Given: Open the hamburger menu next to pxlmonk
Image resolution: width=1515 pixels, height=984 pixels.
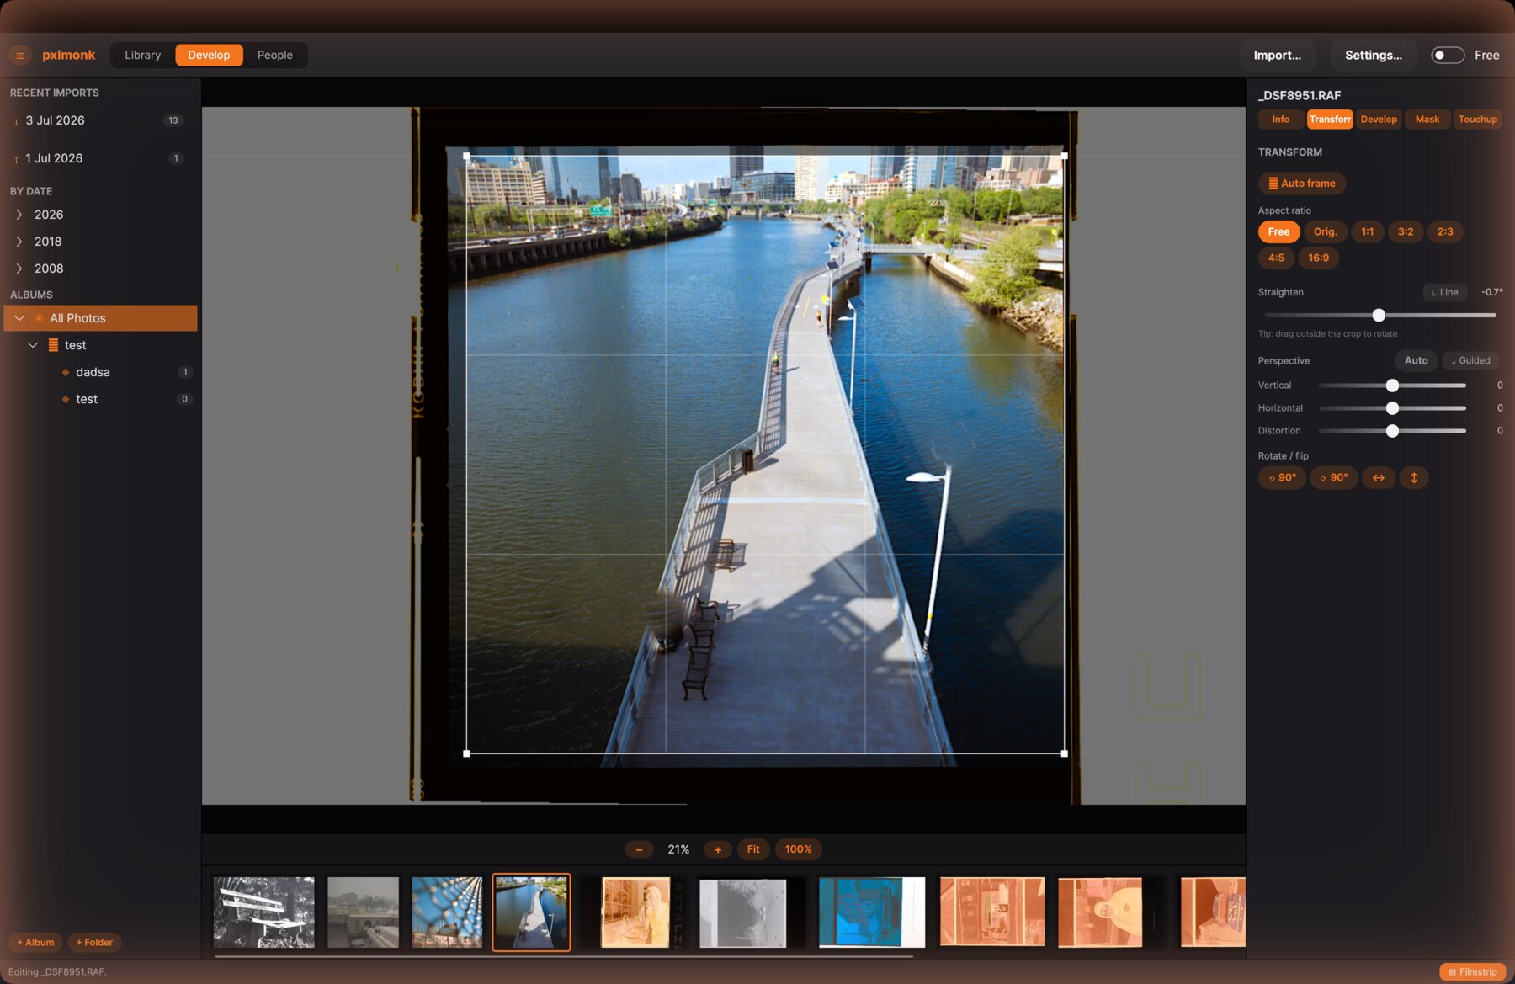Looking at the screenshot, I should pos(20,56).
